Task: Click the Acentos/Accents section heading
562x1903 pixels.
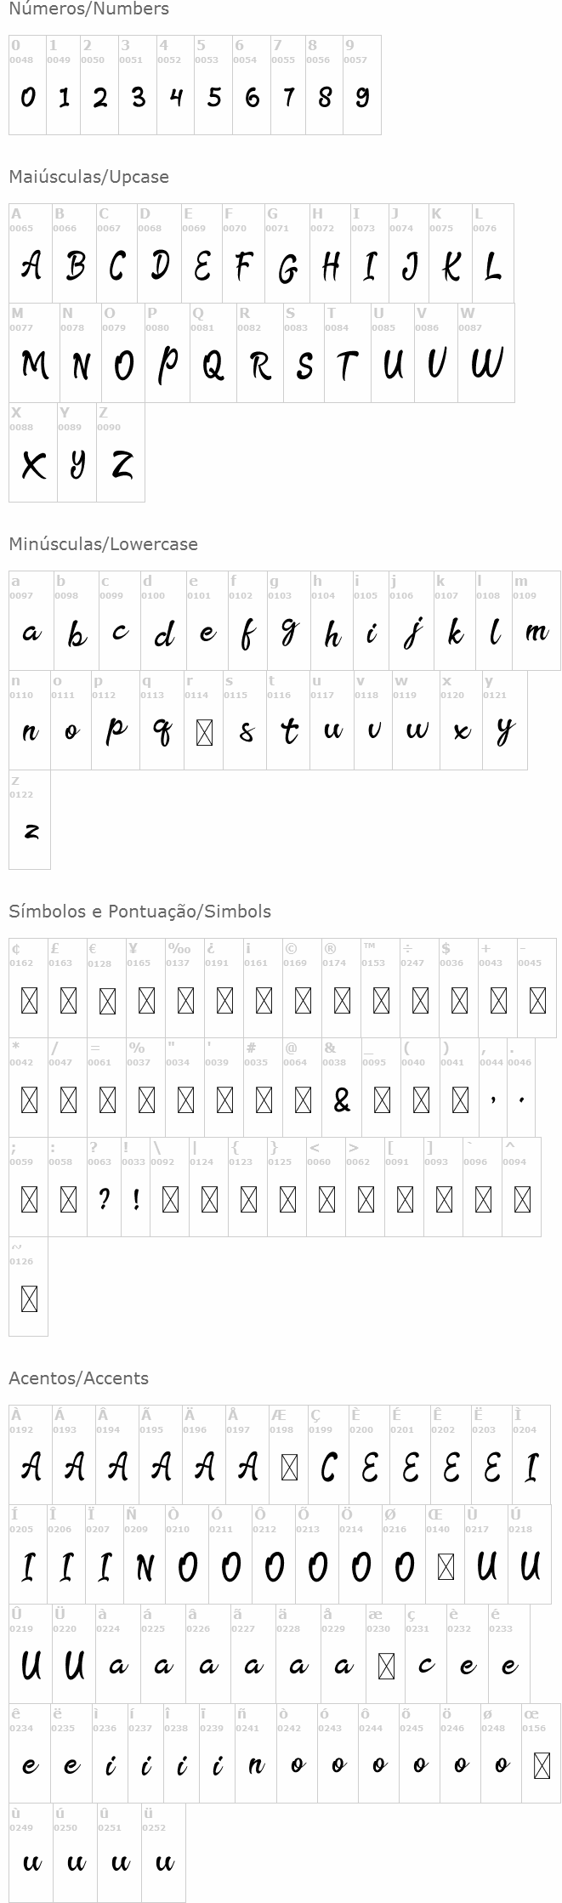Action: (78, 1378)
